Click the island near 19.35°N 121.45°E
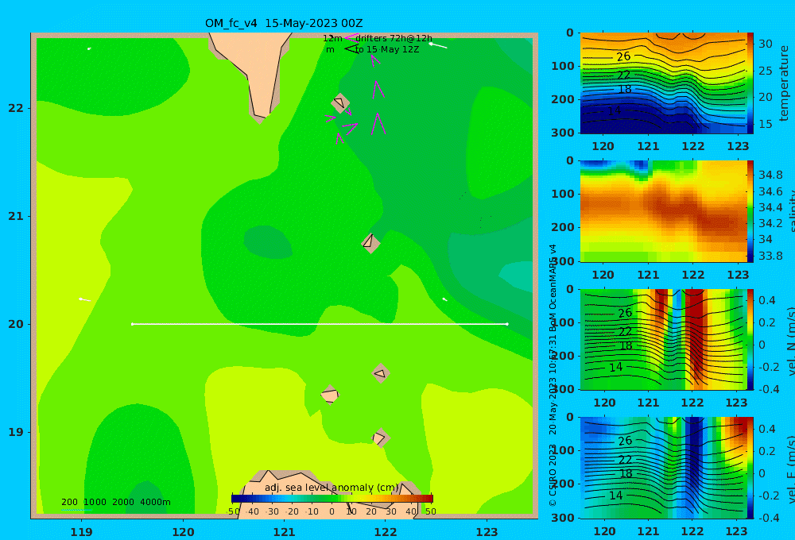 330,395
